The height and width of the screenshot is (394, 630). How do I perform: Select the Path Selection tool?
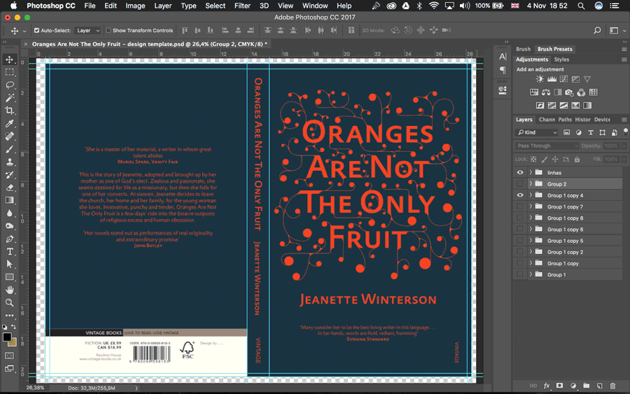pos(10,265)
